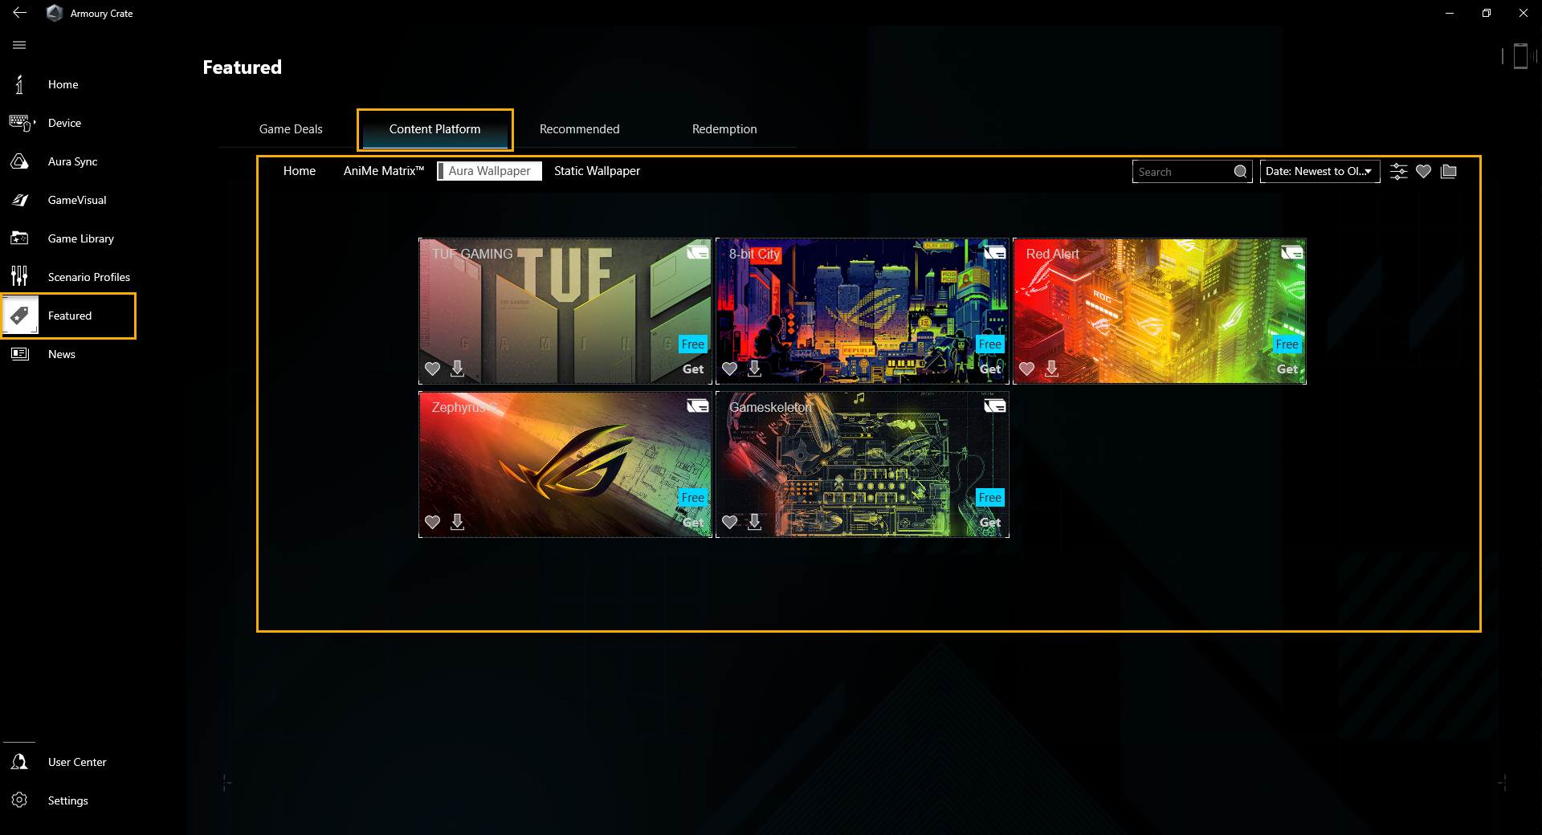
Task: Select the Static Wallpaper tab
Action: 597,171
